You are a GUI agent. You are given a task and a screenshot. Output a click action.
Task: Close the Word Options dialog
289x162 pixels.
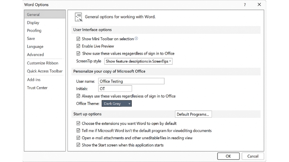259,5
